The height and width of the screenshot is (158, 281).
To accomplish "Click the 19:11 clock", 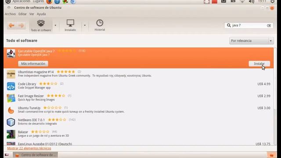I will point(262,1).
